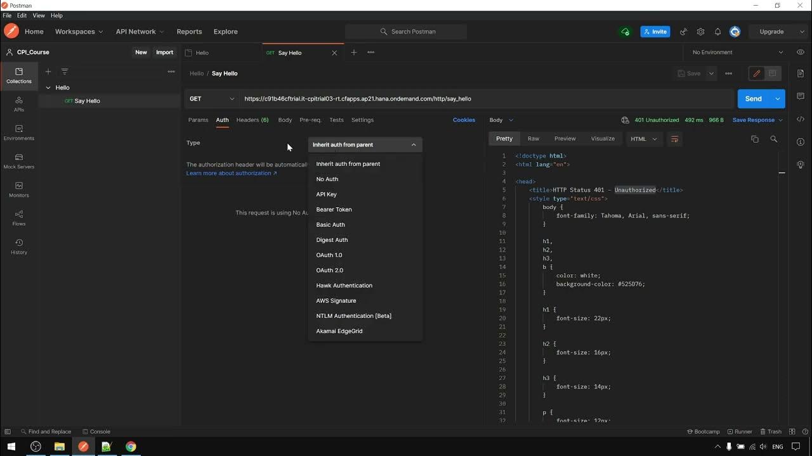Viewport: 812px width, 456px height.
Task: Select Basic Auth from the list
Action: coord(331,225)
